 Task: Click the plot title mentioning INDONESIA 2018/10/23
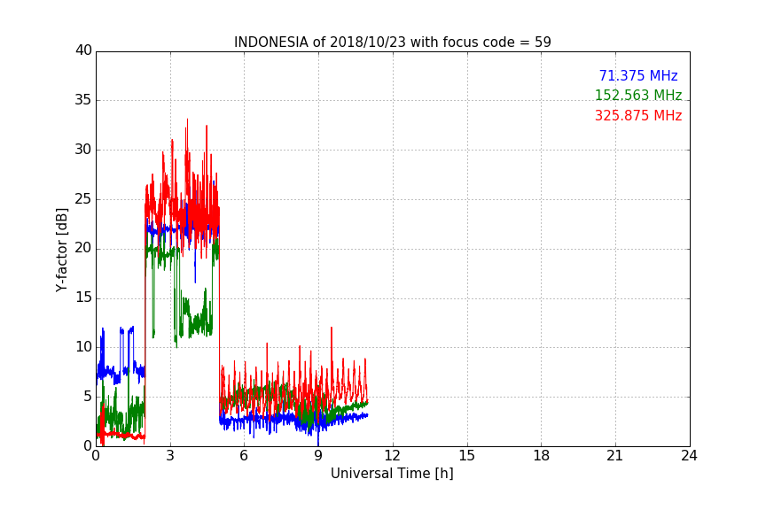392,42
